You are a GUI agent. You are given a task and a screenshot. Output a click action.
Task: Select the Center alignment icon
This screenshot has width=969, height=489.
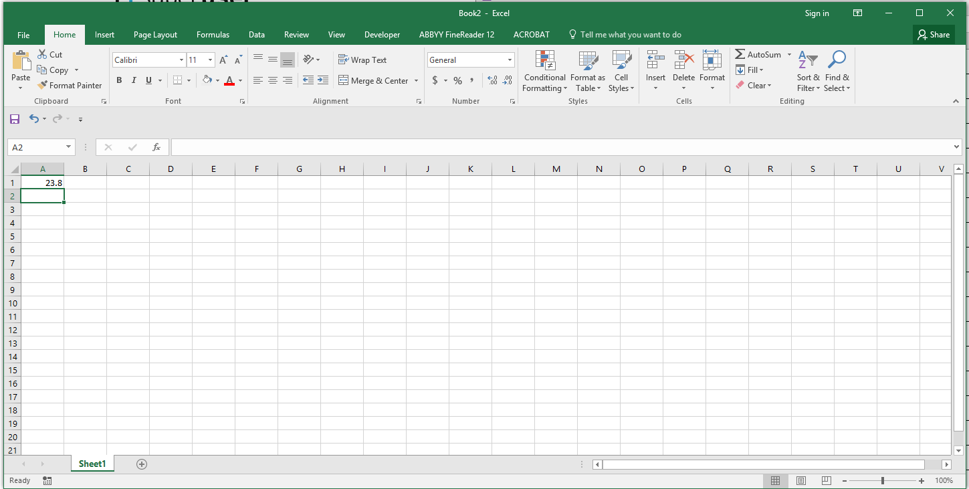[x=272, y=80]
